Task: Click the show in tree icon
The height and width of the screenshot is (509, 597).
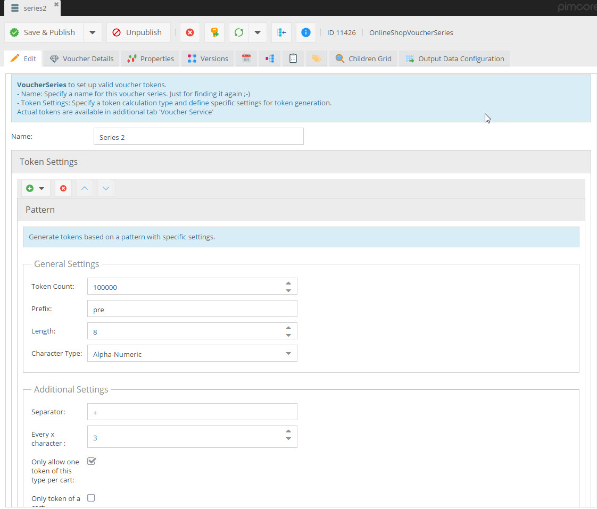Action: [x=281, y=32]
